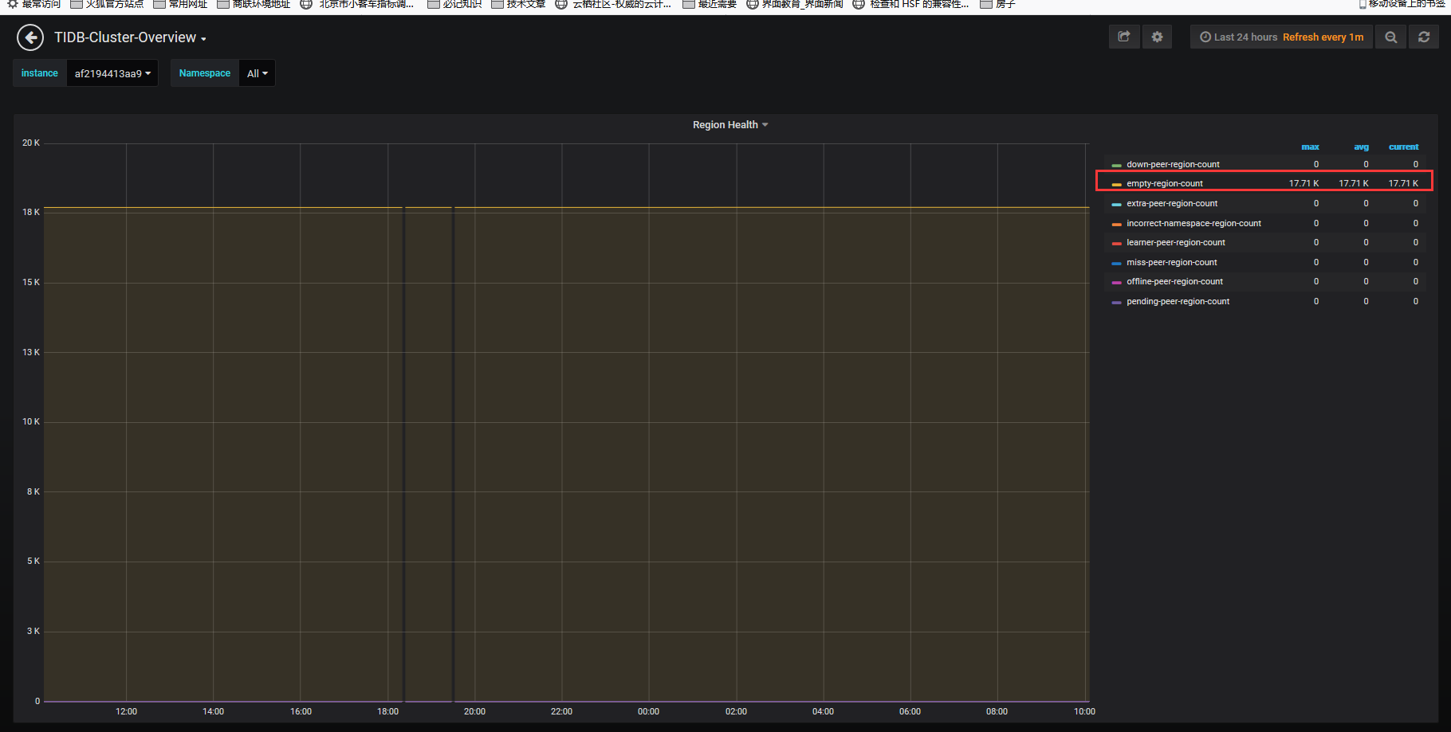Viewport: 1451px width, 732px height.
Task: Share the dashboard via share icon
Action: 1124,37
